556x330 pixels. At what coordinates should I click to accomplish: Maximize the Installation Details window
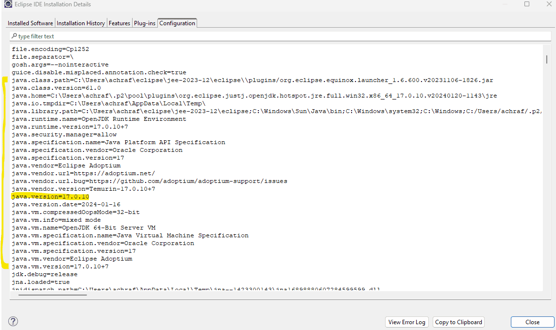(x=527, y=4)
